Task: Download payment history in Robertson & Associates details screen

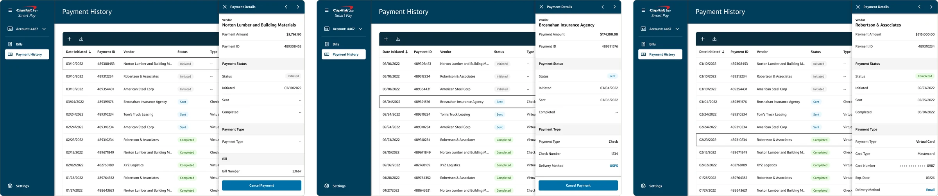Action: pyautogui.click(x=714, y=39)
